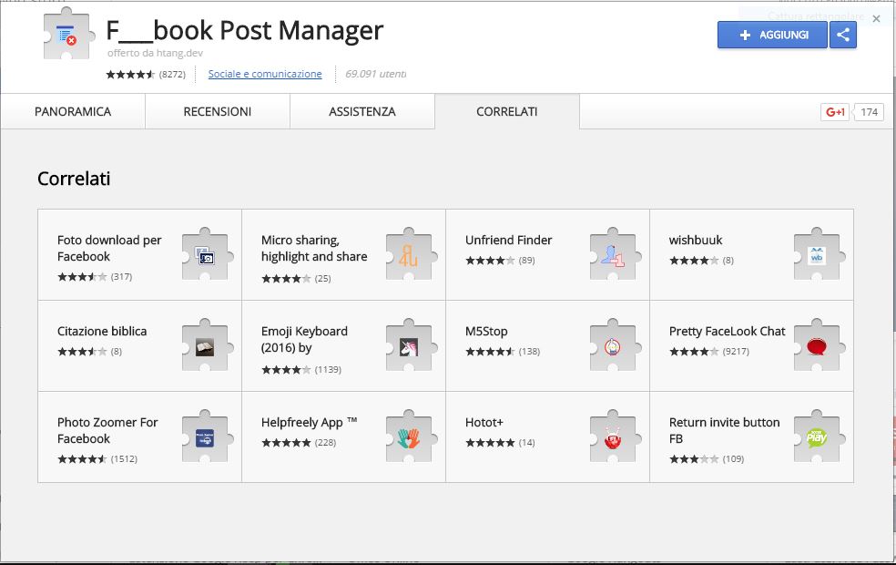This screenshot has width=896, height=565.
Task: Open the Hotot+ extension title
Action: pos(484,422)
